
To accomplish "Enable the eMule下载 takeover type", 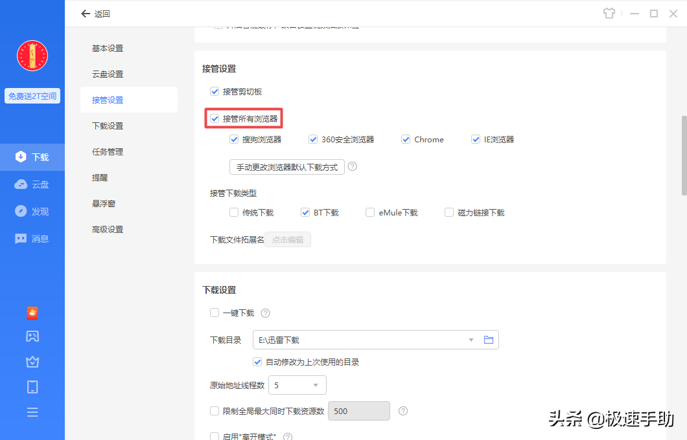I will 369,212.
